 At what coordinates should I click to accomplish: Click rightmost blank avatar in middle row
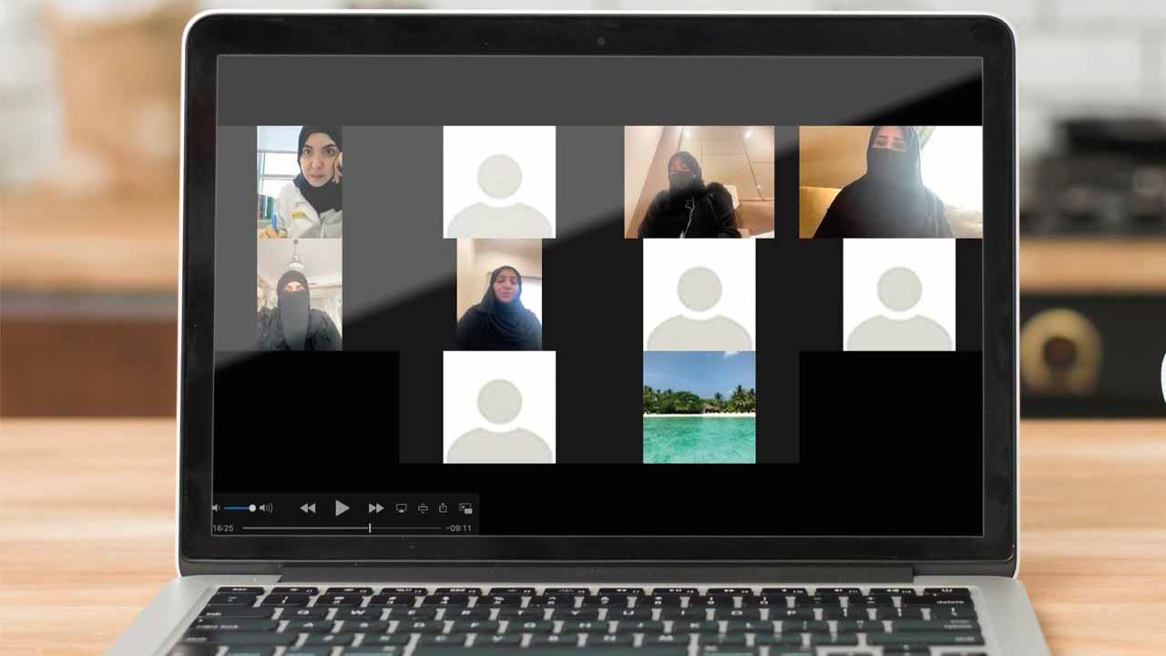click(x=898, y=294)
